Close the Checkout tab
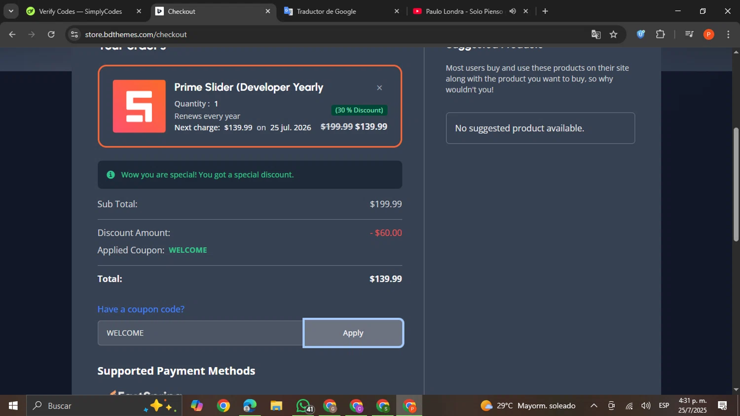The image size is (740, 416). (268, 11)
